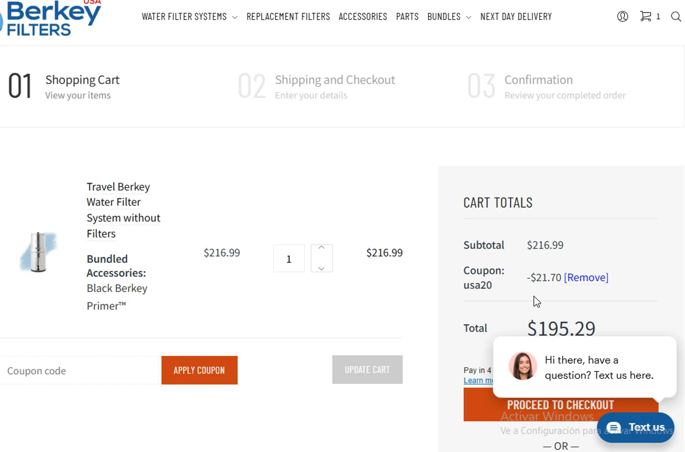Open the Parts menu item
The height and width of the screenshot is (452, 685).
[407, 17]
